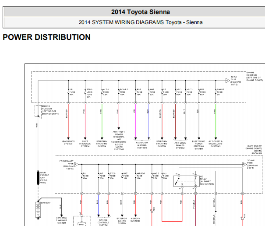
Task: Click the GRN wire label under SMART fuse
Action: coord(215,111)
